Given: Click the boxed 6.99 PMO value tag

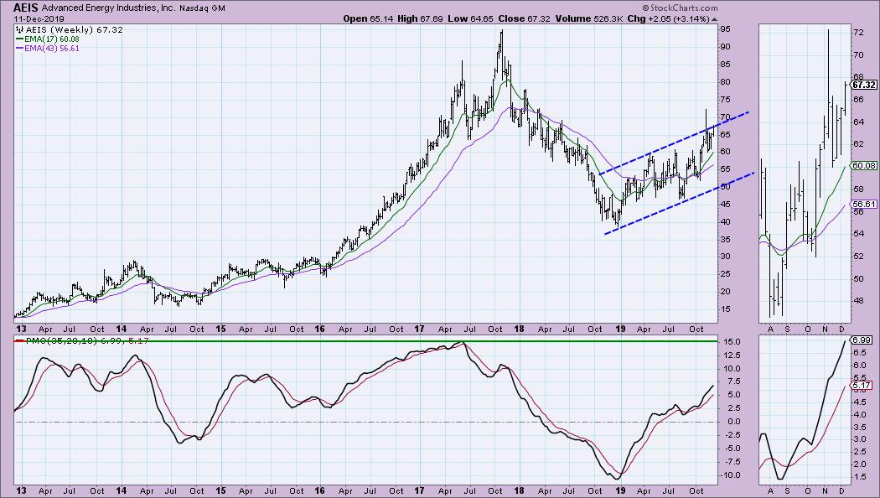Looking at the screenshot, I should pyautogui.click(x=862, y=340).
